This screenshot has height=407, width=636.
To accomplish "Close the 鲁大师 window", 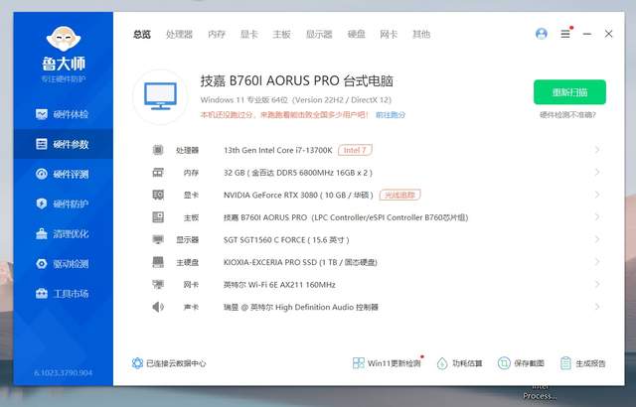I will point(608,34).
